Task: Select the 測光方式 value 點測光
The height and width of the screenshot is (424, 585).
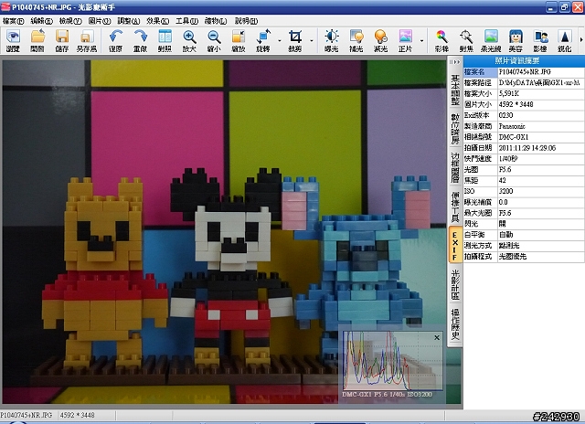Action: tap(509, 246)
